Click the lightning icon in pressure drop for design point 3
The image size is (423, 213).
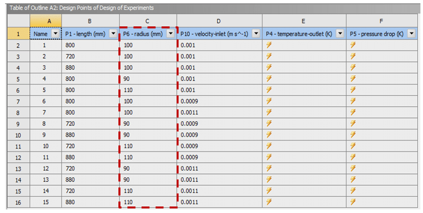pos(353,68)
